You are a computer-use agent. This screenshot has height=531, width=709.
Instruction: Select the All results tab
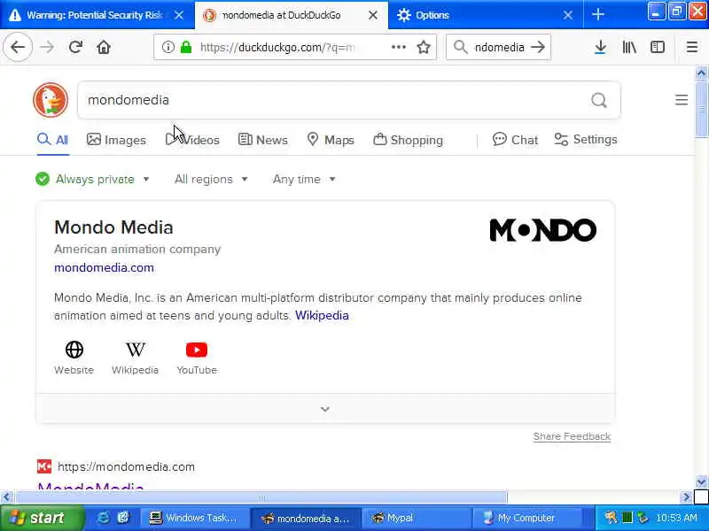pyautogui.click(x=53, y=140)
